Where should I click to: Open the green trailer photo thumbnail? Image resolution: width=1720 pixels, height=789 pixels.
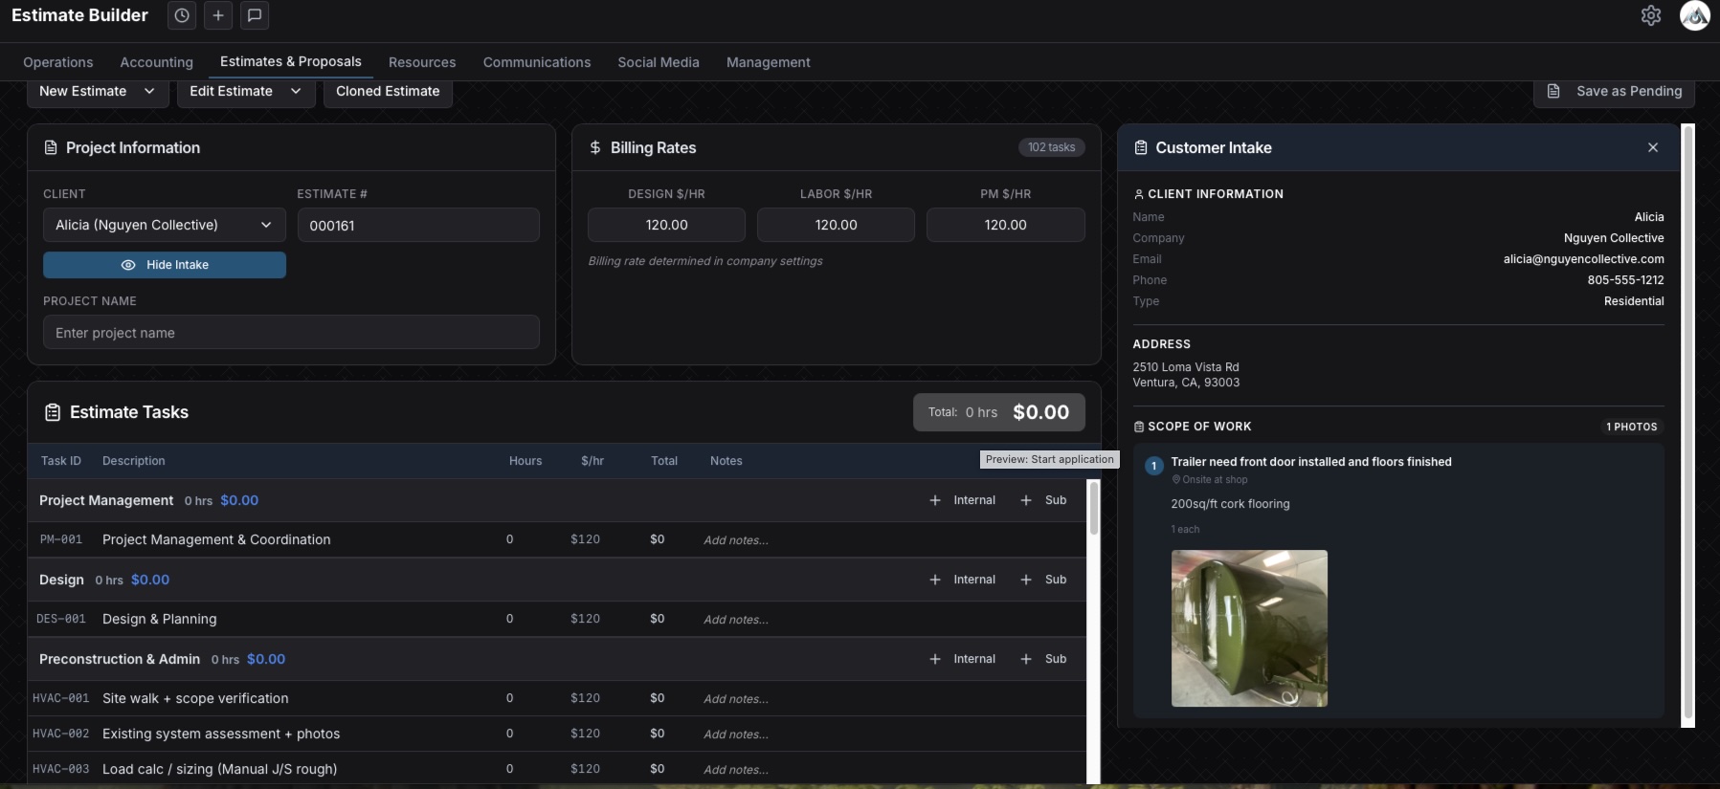(x=1249, y=628)
